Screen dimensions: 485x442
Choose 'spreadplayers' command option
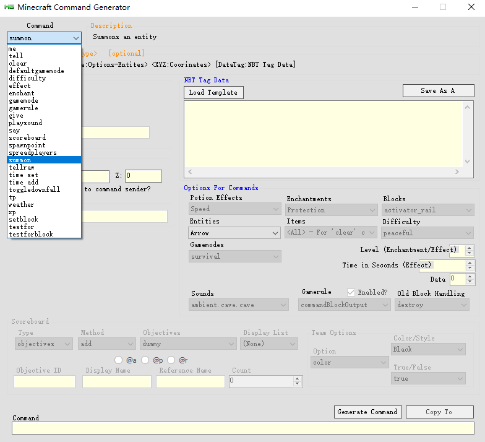(45, 152)
